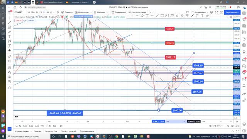Screen dimensions: 247x139
Task: Open the Strategy Tester tab
Action: (69, 131)
